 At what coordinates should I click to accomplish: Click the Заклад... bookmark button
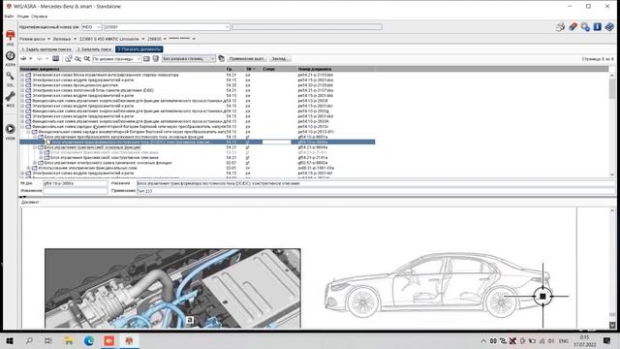280,58
